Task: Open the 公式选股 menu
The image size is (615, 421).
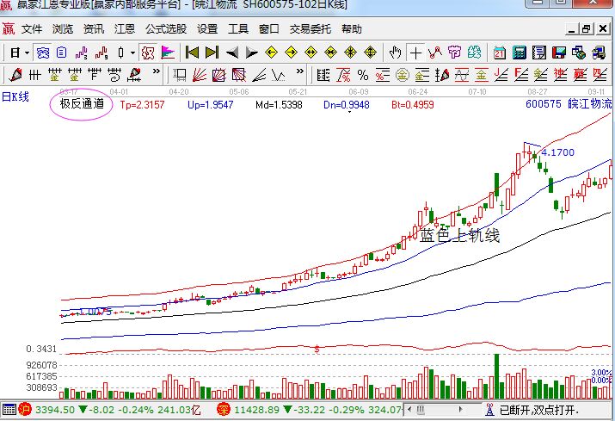Action: point(165,29)
